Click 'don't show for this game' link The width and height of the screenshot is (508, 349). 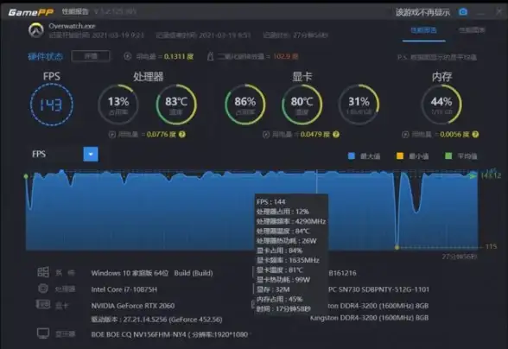[422, 12]
